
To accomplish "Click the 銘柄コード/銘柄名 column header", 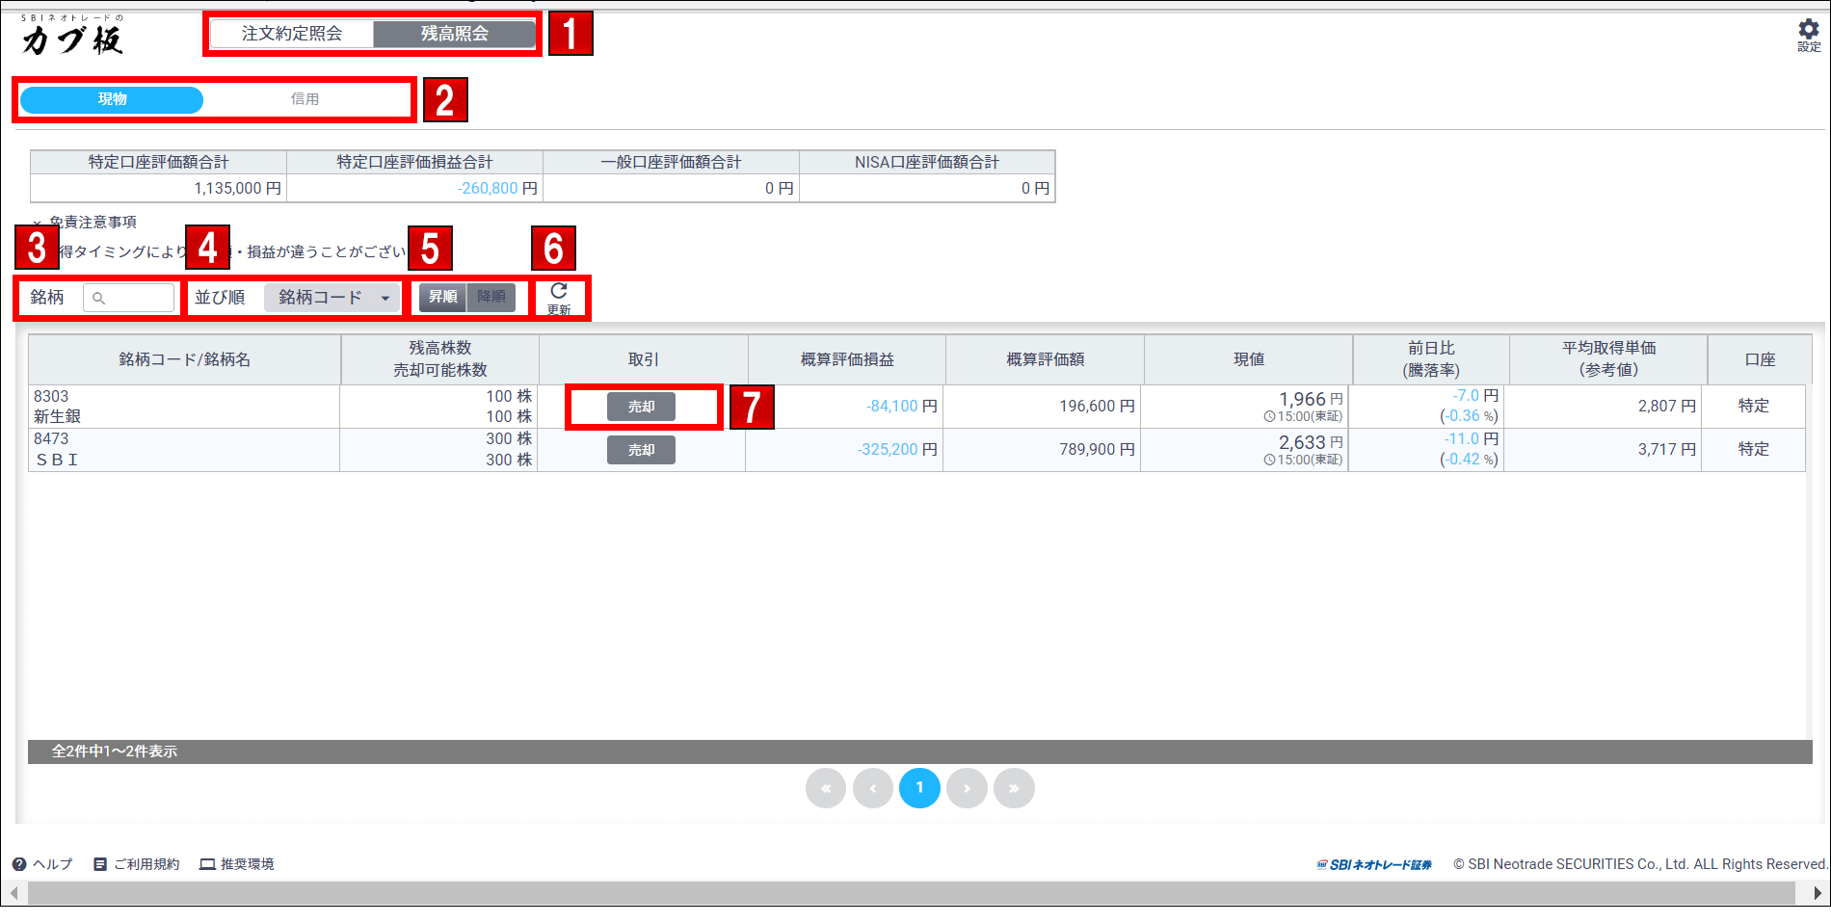I will pyautogui.click(x=184, y=359).
